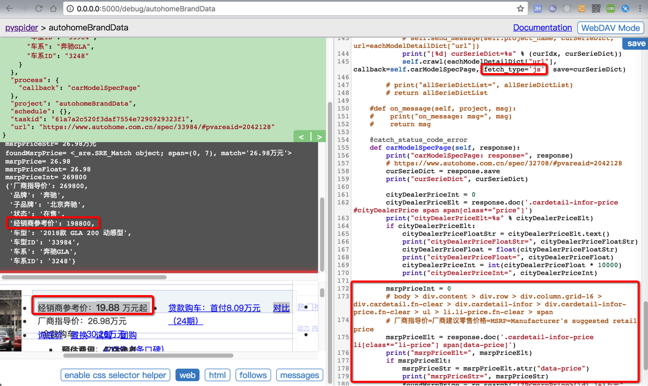The width and height of the screenshot is (648, 386).
Task: Click the @catch_status_code_error decorator line
Action: tap(419, 140)
